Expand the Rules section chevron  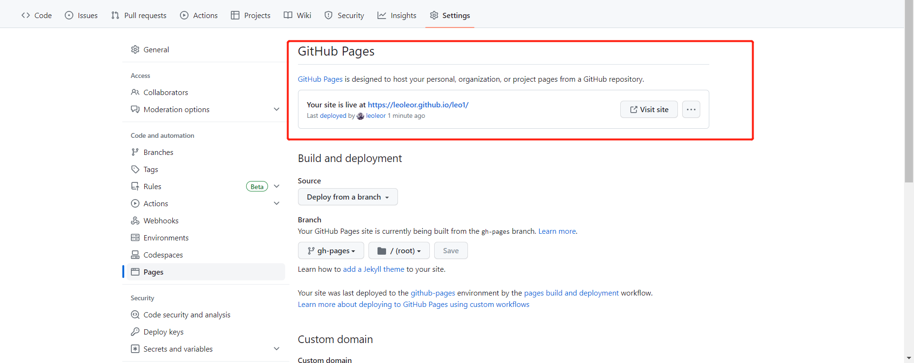[x=277, y=186]
